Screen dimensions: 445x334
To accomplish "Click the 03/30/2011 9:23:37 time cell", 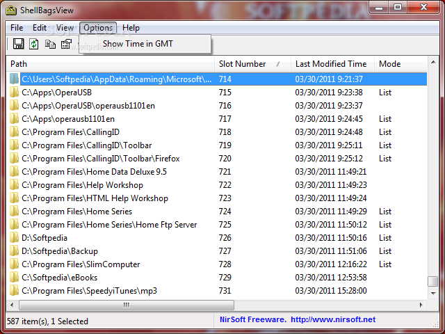I will (329, 106).
